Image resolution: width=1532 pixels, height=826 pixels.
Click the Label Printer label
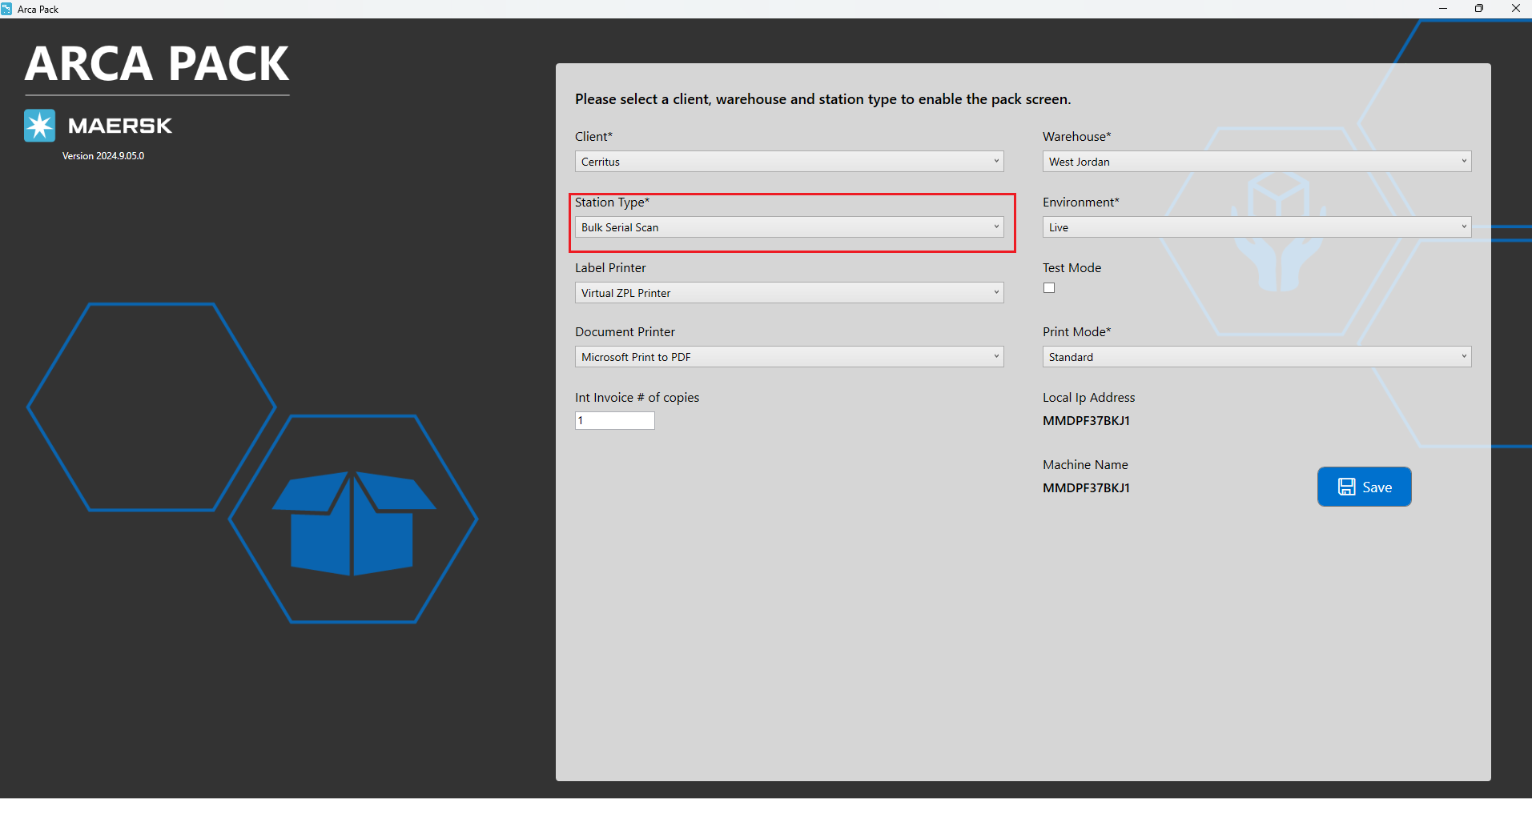pyautogui.click(x=610, y=268)
